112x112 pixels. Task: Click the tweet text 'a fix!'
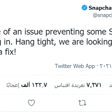[x=8, y=52]
